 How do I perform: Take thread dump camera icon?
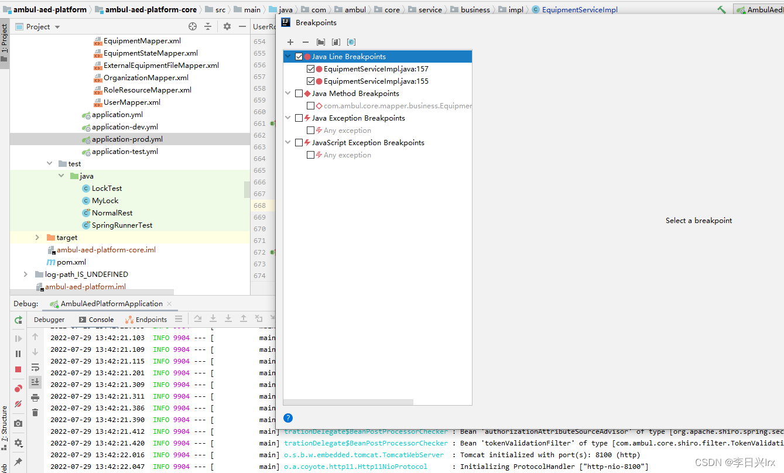[18, 423]
